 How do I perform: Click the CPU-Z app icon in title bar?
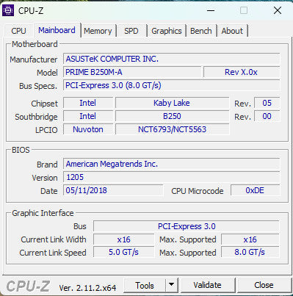8,10
